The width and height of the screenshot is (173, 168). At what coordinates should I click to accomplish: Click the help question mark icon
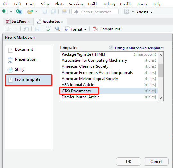111,48
